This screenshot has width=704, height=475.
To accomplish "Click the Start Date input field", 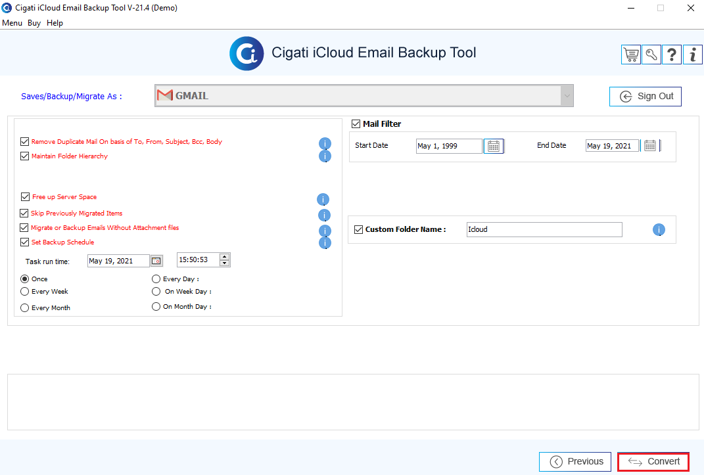I will click(x=449, y=147).
